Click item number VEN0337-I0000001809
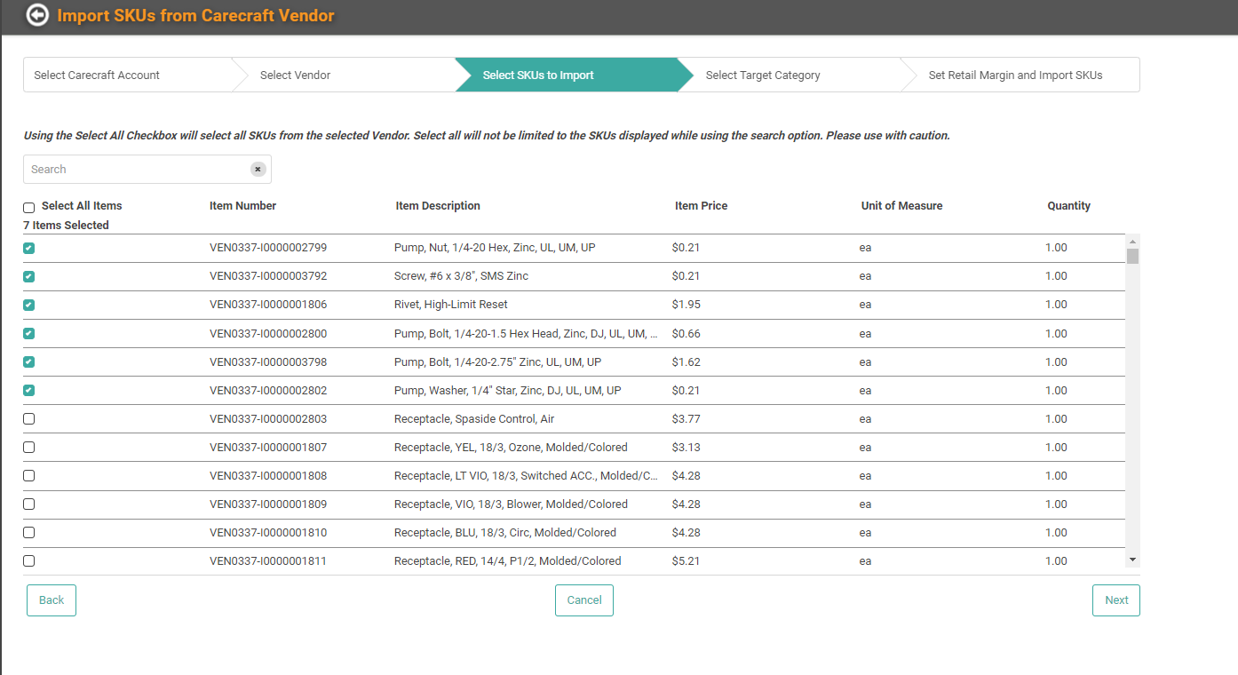 (x=268, y=504)
